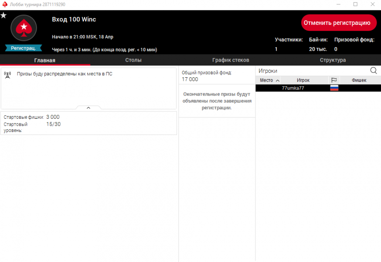Maximize the tournament lobby window
This screenshot has width=381, height=262.
(355, 4)
